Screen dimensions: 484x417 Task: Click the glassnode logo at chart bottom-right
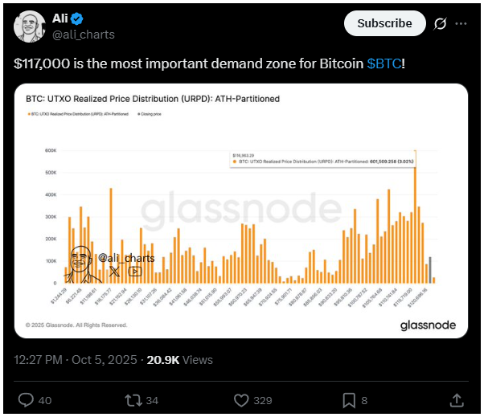(427, 325)
